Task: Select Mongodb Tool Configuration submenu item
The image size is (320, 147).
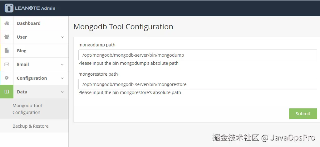Action: tap(27, 109)
